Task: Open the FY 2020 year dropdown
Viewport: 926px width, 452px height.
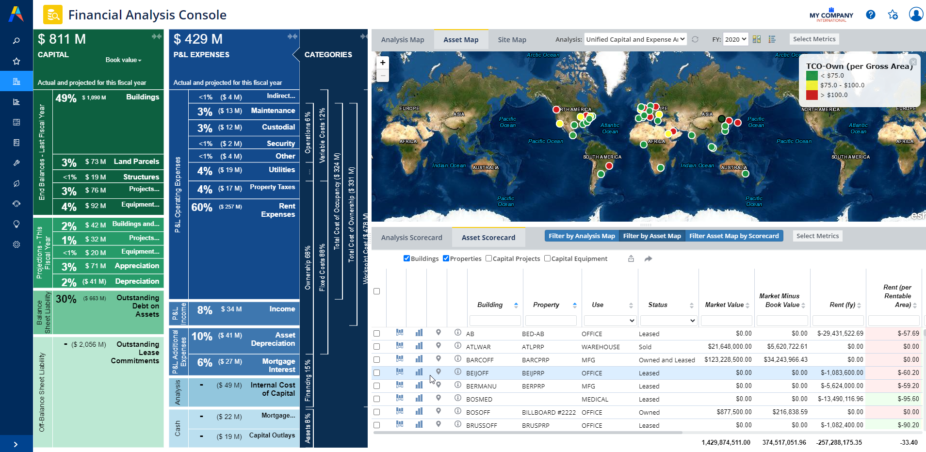Action: point(735,39)
